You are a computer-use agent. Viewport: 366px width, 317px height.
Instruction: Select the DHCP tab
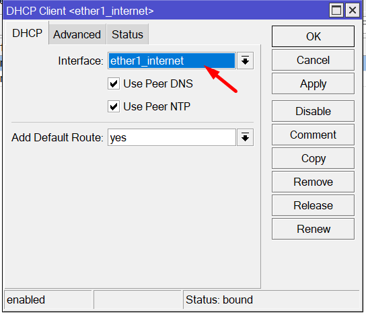coord(27,33)
